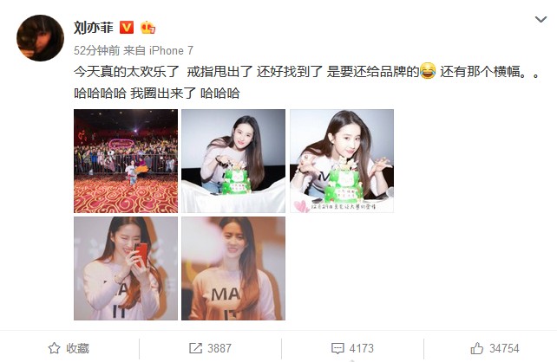557x362 pixels.
Task: Click the laughing-crying emoji in post
Action: (428, 71)
